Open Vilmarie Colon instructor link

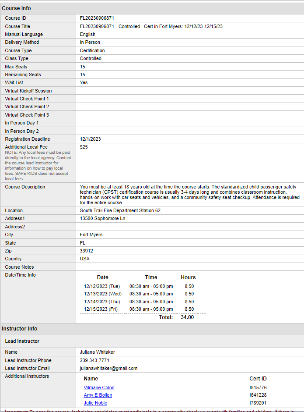[99, 387]
